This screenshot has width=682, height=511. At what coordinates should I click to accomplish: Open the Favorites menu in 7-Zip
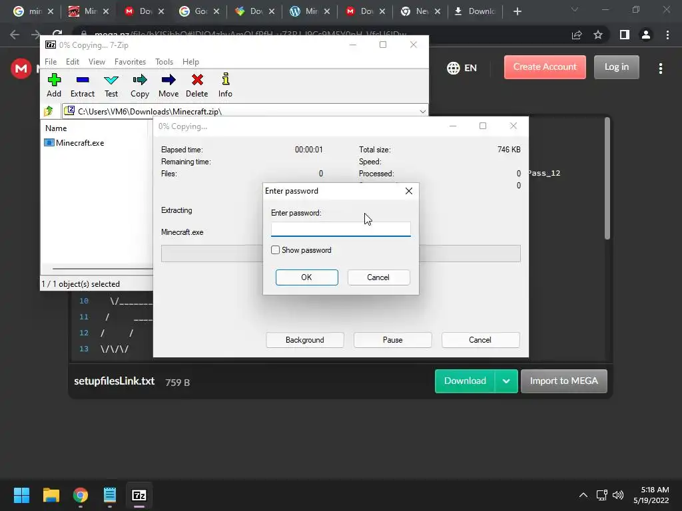[130, 62]
